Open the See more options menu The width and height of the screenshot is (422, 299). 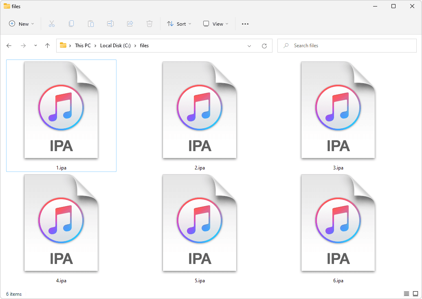(245, 24)
